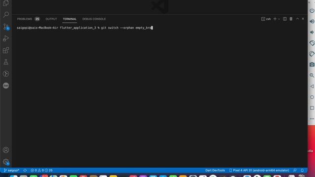Create a new terminal with plus icon
The width and height of the screenshot is (315, 177).
pos(275,19)
